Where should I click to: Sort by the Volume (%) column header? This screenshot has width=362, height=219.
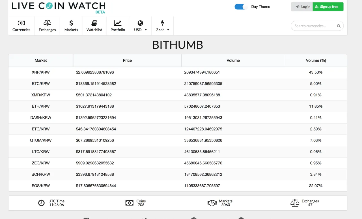316,60
